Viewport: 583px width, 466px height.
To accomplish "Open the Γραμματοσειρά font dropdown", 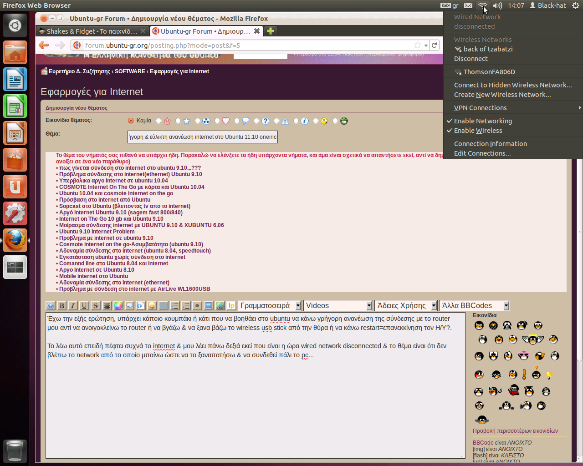I will coord(270,306).
